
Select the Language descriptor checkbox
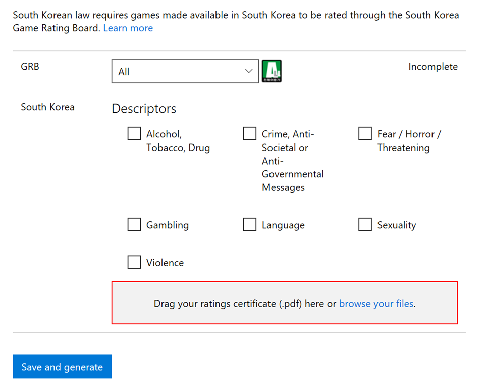(x=249, y=225)
